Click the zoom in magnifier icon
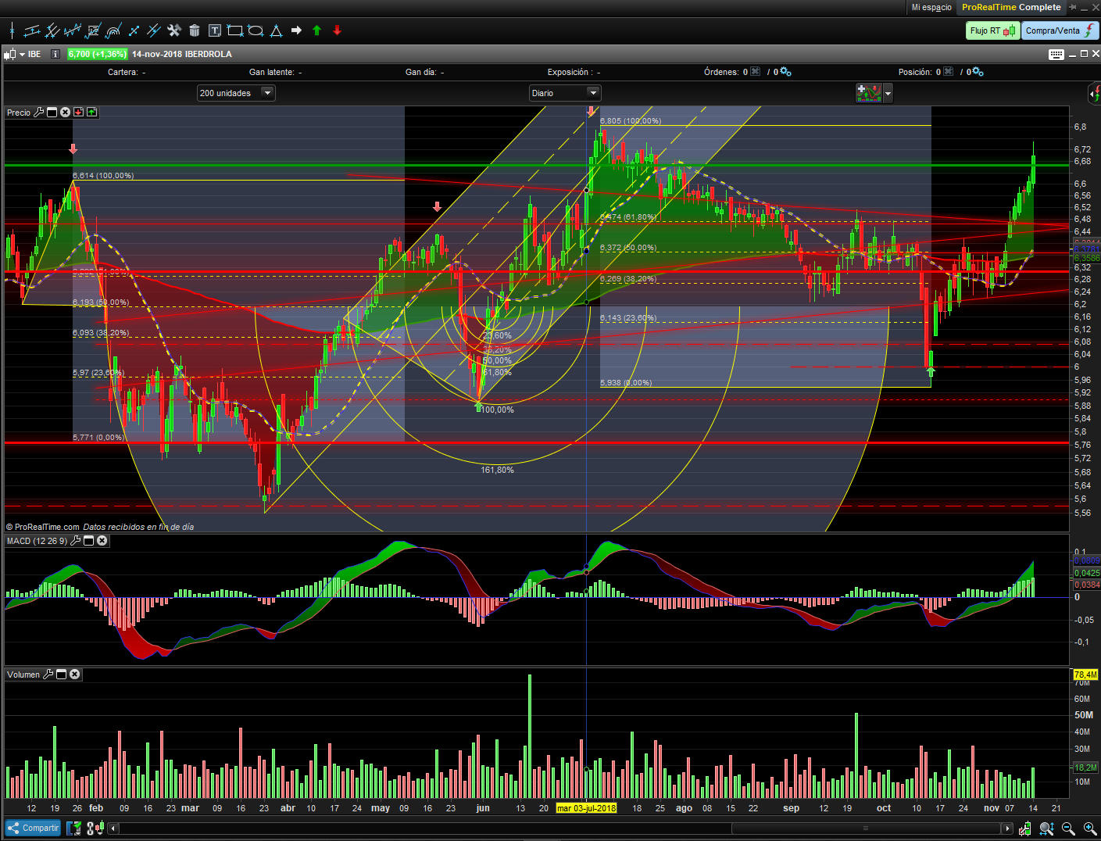 [x=1090, y=828]
